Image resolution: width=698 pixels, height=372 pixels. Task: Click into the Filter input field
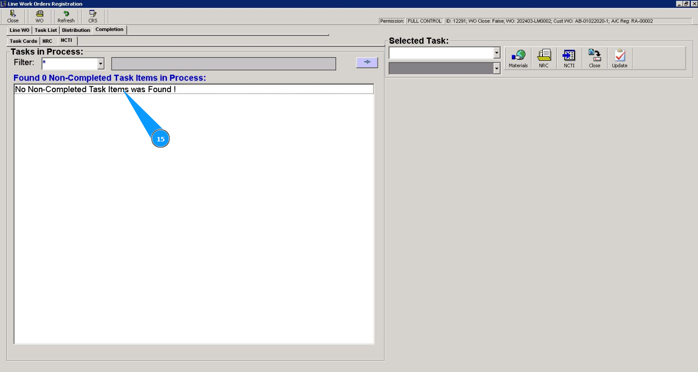[69, 64]
